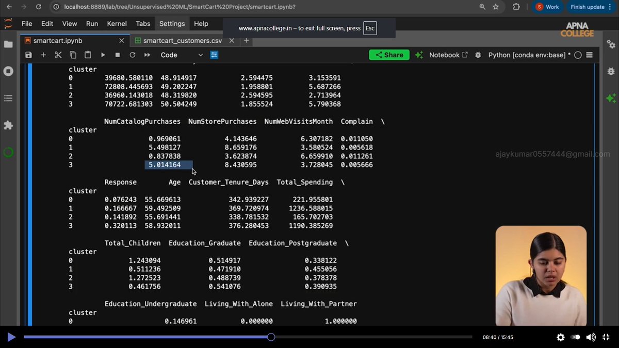Switch to the smartcart_customers.csv tab
This screenshot has width=619, height=348.
[183, 40]
